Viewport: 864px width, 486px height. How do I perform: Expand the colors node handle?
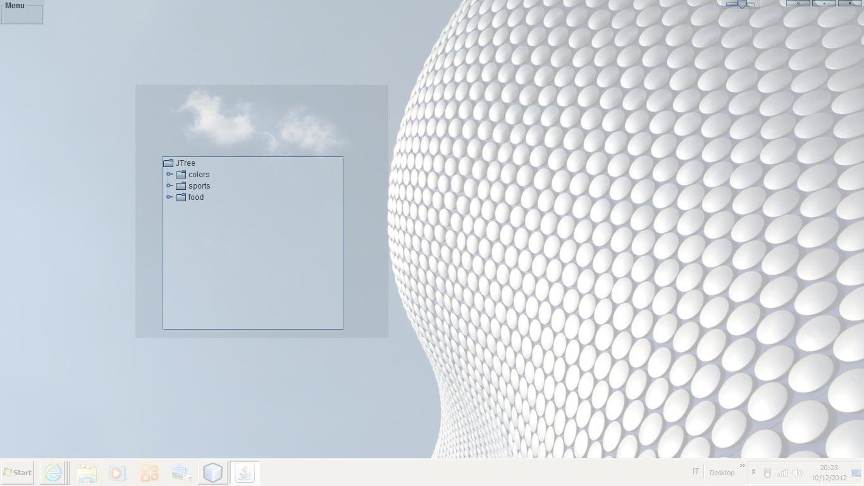170,175
